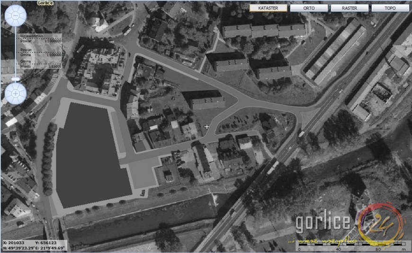Zoom in with the plus button

(16, 93)
